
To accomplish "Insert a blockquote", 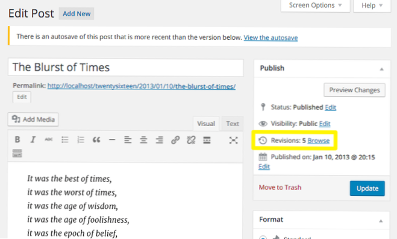I will [96, 139].
